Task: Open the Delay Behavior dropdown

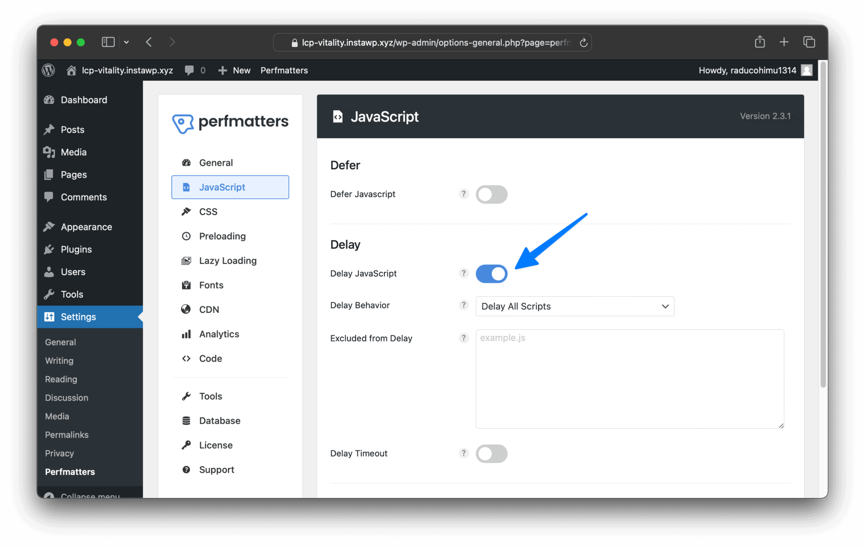Action: point(574,306)
